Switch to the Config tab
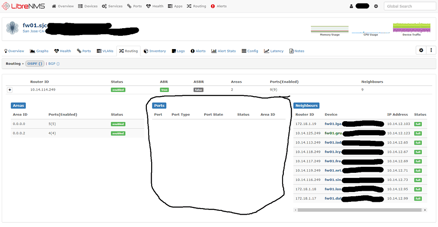Viewport: 438px width, 227px height. [x=250, y=51]
